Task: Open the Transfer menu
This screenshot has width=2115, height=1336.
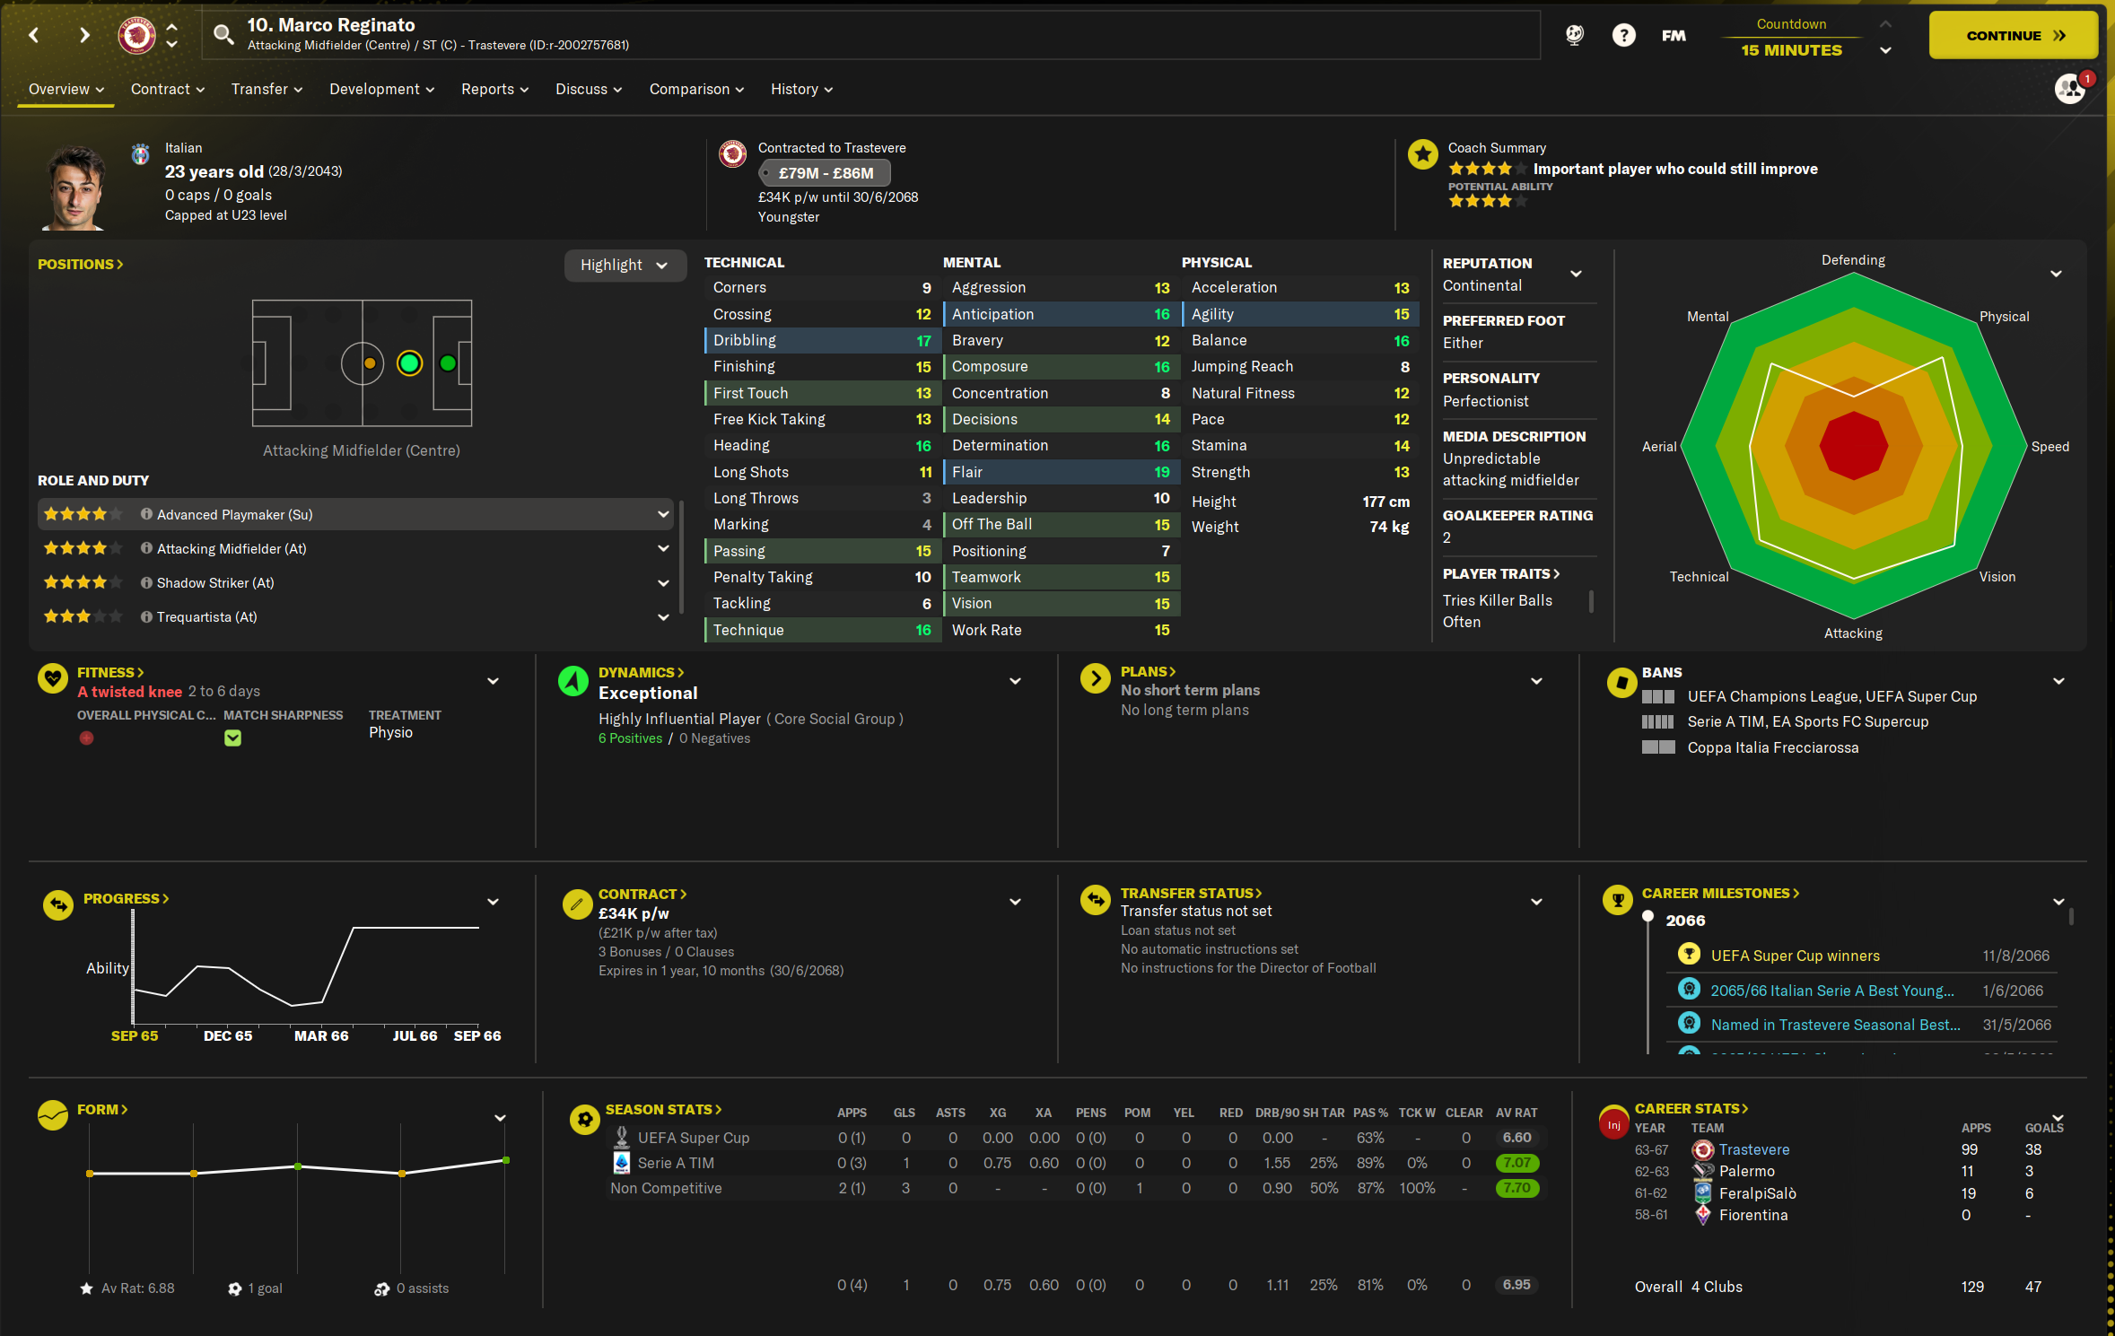Action: 267,89
